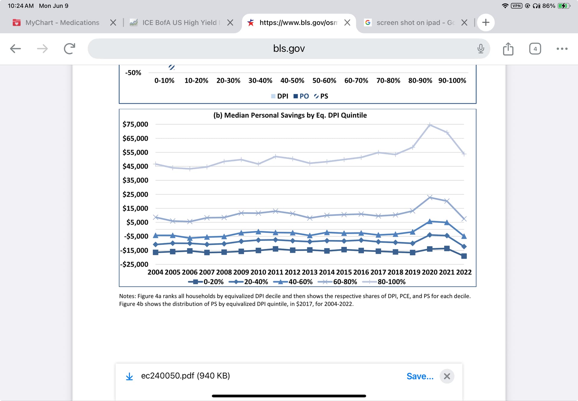Screen dimensions: 578x401
Task: Close the ICE BofA High Yield tab
Action: [x=230, y=23]
